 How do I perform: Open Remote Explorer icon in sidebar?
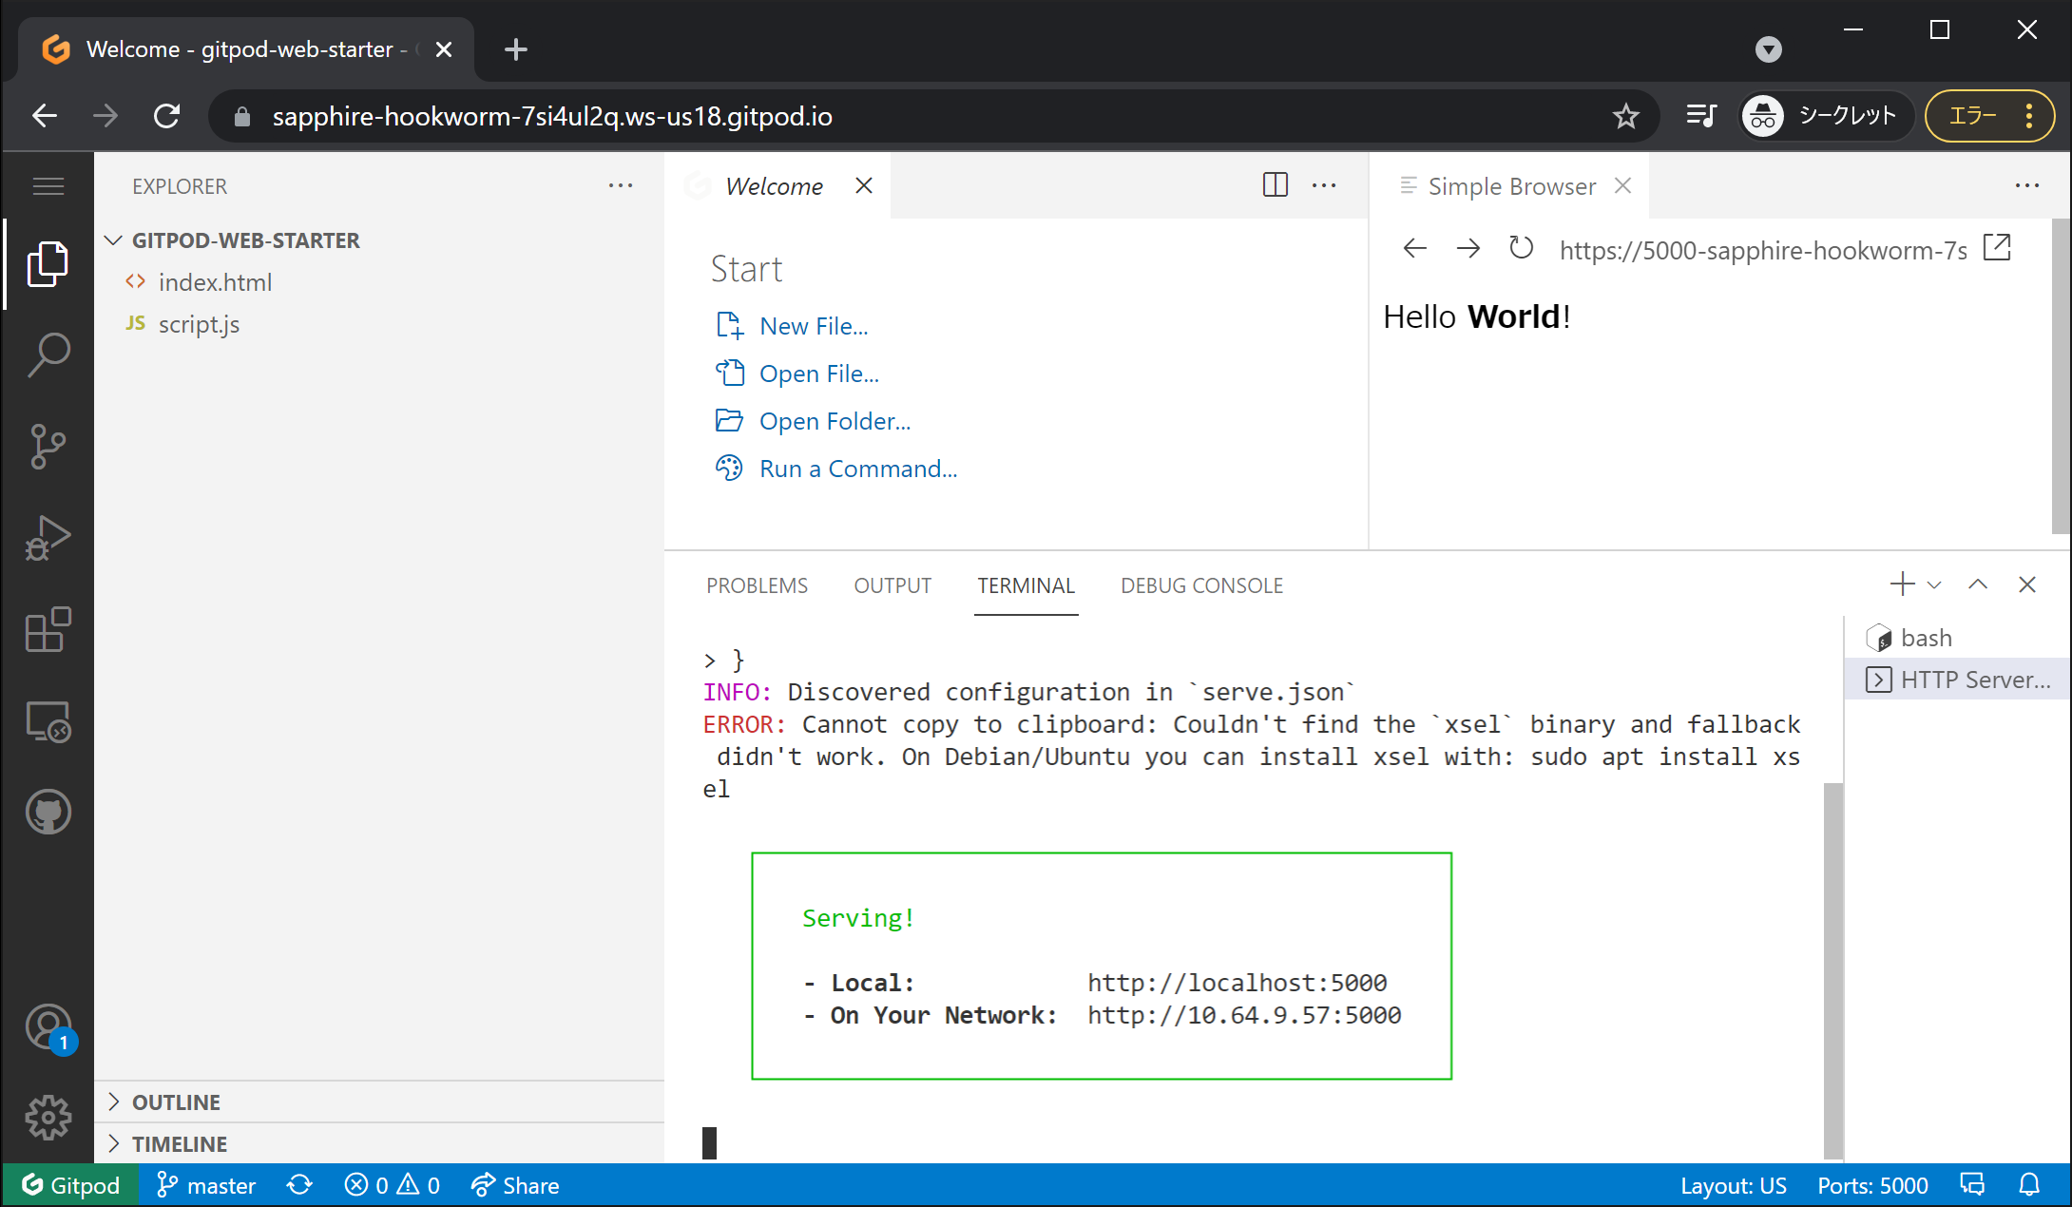48,721
